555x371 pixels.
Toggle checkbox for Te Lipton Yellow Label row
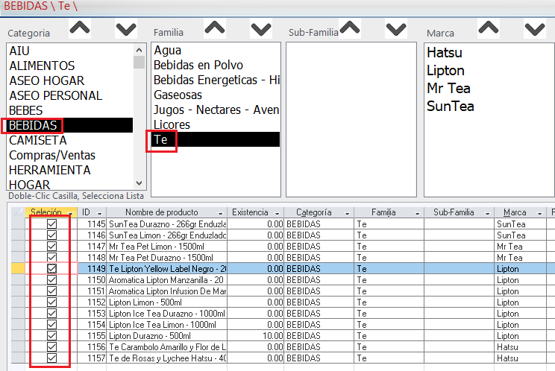(51, 268)
